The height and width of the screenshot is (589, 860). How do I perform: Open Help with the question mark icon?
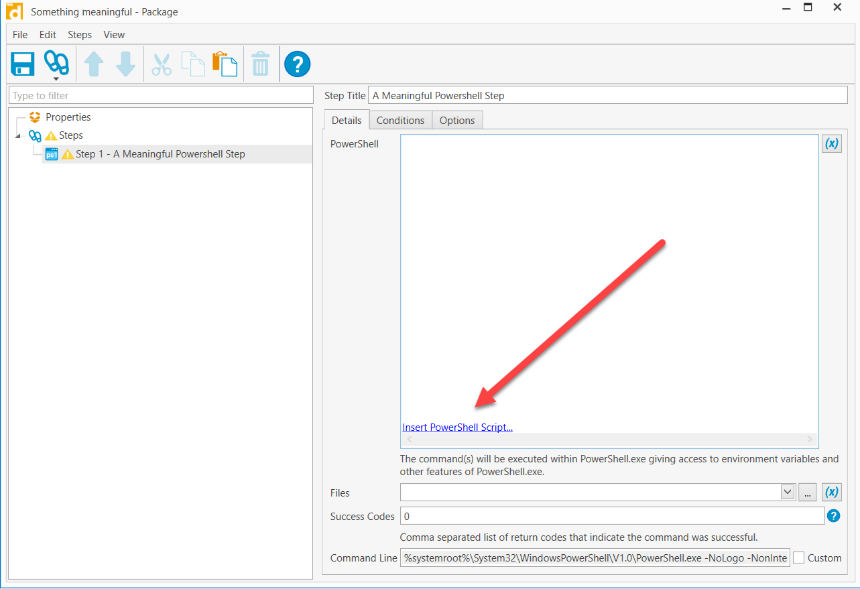[x=297, y=64]
